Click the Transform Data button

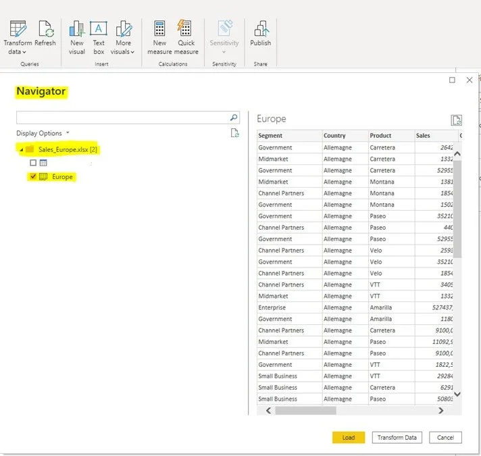397,438
